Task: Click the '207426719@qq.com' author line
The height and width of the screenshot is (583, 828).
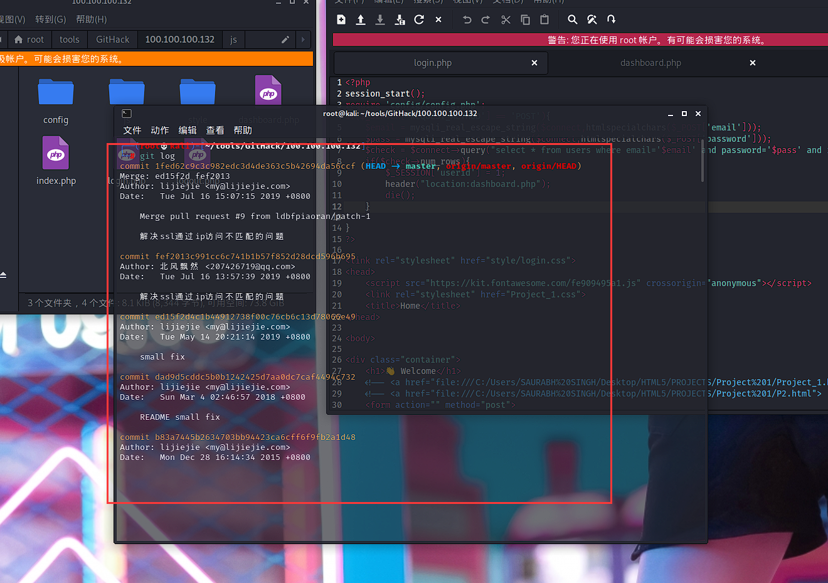Action: [x=207, y=267]
